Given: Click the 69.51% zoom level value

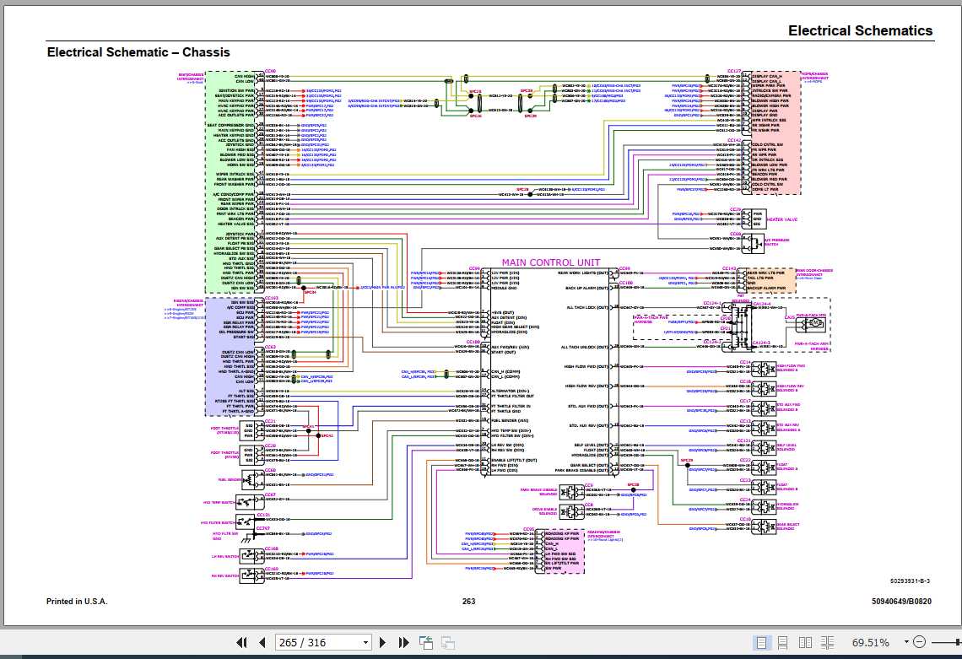Looking at the screenshot, I should tap(870, 642).
